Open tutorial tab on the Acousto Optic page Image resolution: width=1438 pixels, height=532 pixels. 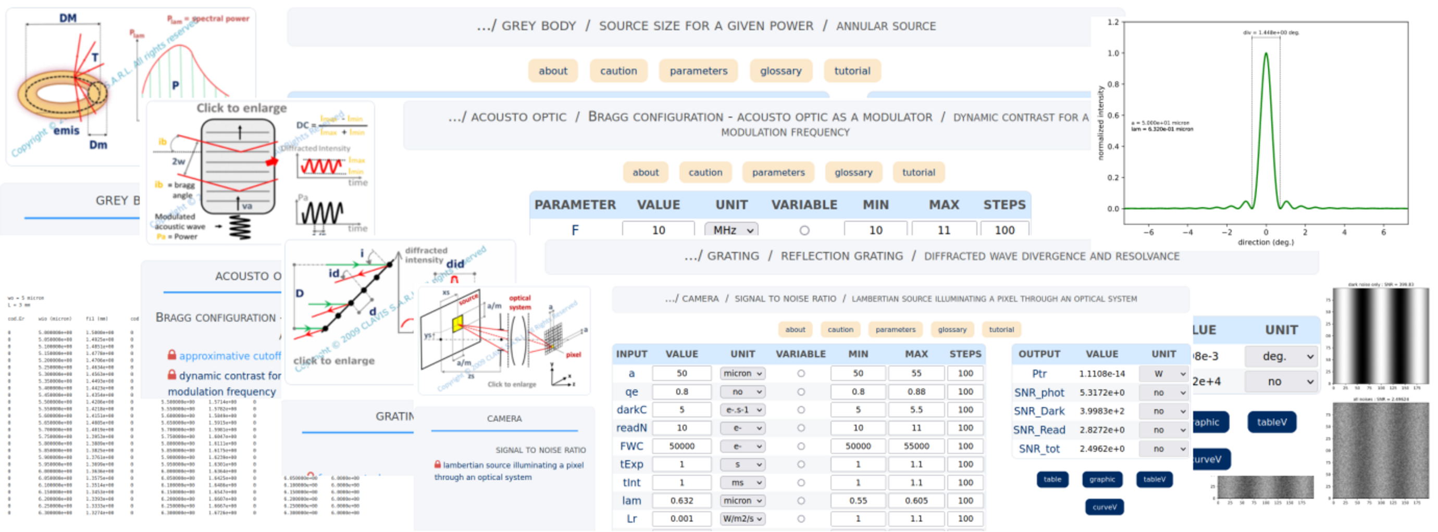pos(918,172)
